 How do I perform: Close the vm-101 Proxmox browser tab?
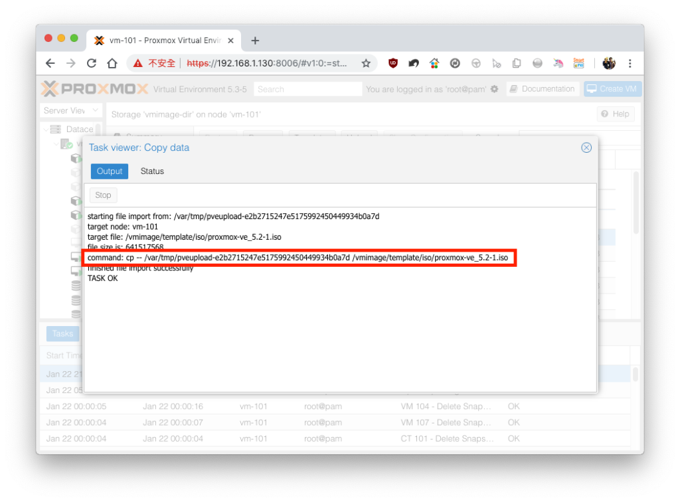(x=230, y=41)
